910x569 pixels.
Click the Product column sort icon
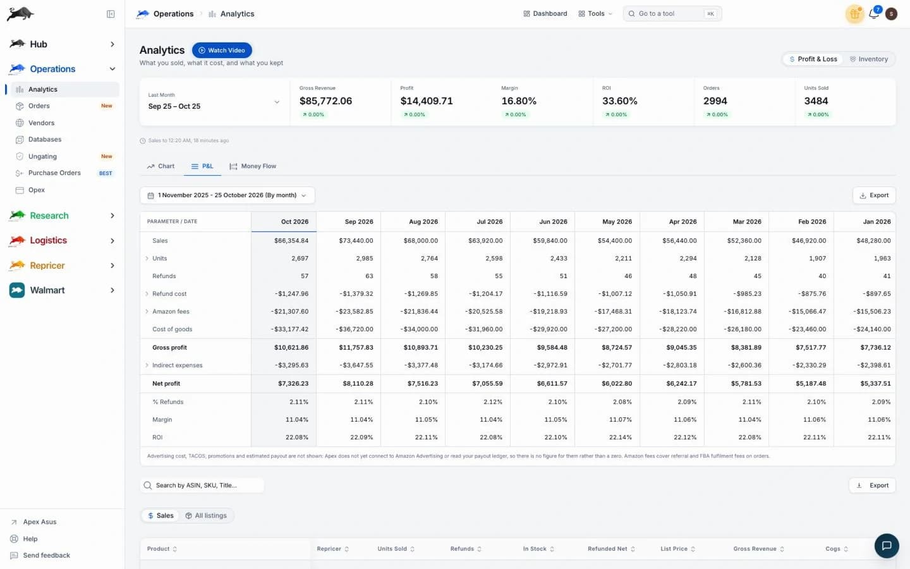coord(175,549)
